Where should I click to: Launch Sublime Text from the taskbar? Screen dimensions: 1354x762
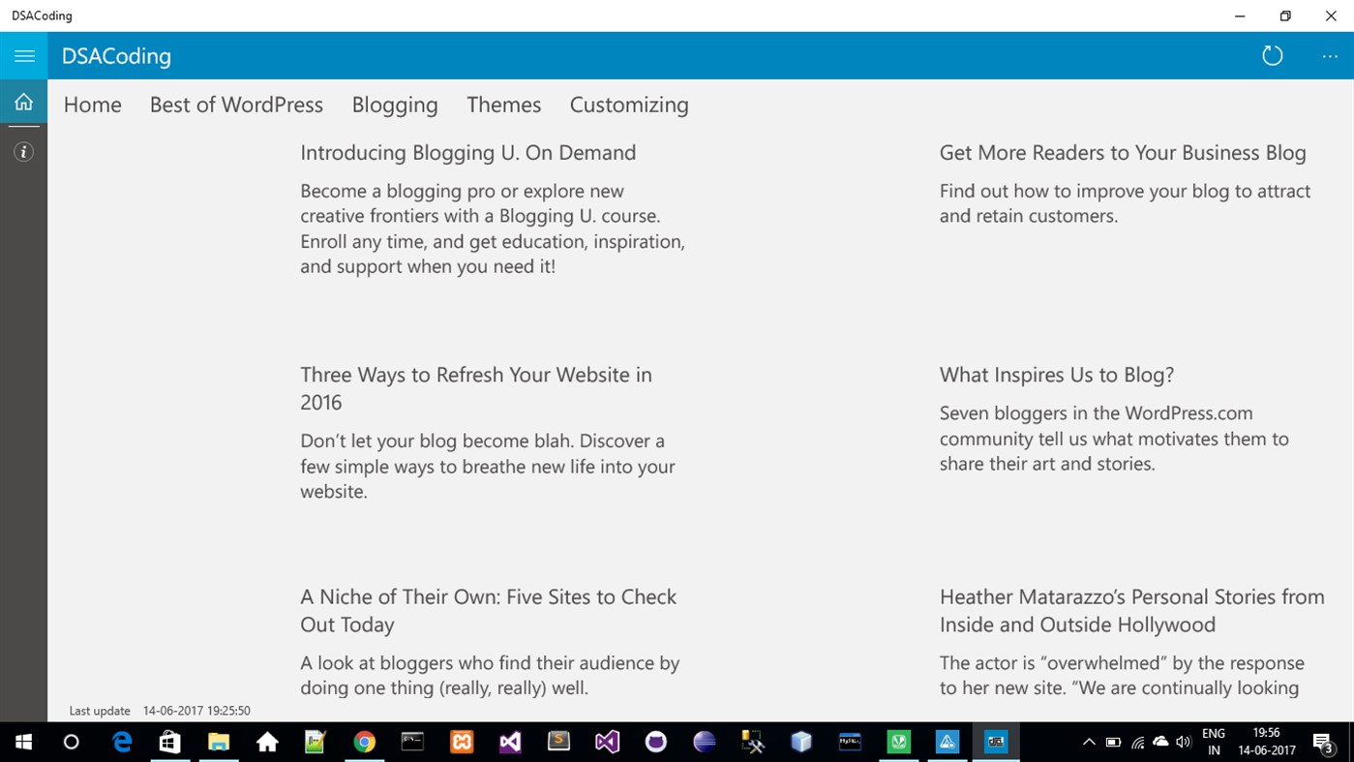point(558,743)
